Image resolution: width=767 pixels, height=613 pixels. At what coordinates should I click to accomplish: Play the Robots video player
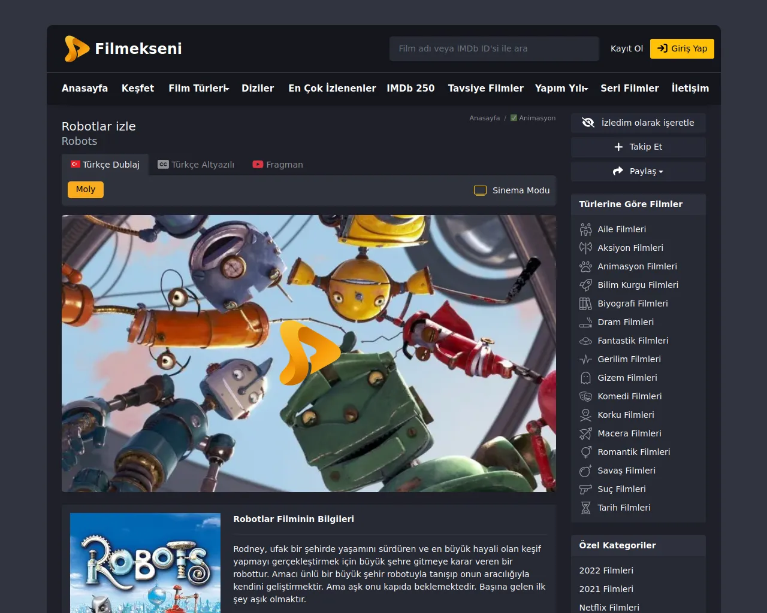click(x=309, y=353)
